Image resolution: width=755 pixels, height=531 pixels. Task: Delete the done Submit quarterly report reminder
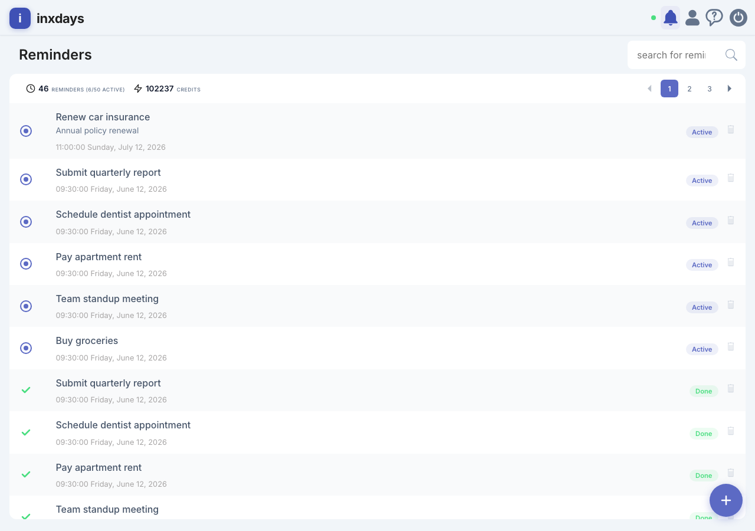point(731,388)
